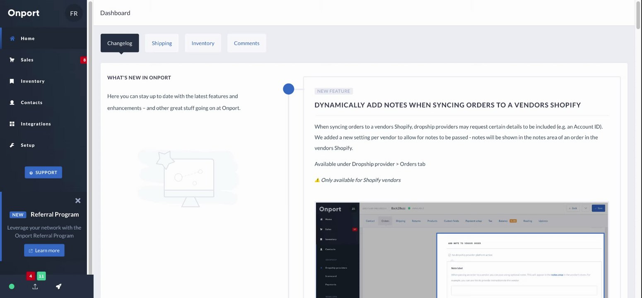
Task: Click the green 11 notification badge
Action: pyautogui.click(x=41, y=276)
